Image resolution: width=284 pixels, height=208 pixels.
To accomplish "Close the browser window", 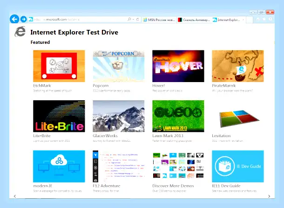I will click(270, 12).
